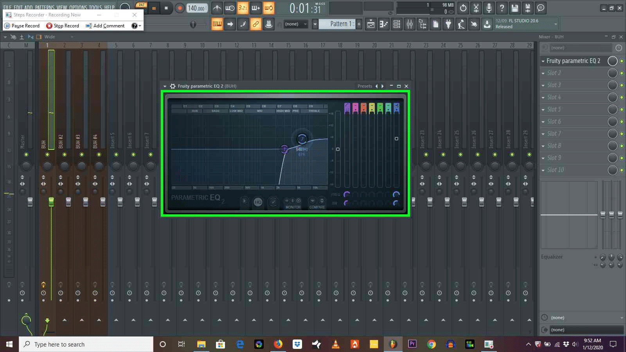This screenshot has width=626, height=352.
Task: Toggle the Fruity parametric EQ 2 slot enable LED
Action: tap(621, 61)
